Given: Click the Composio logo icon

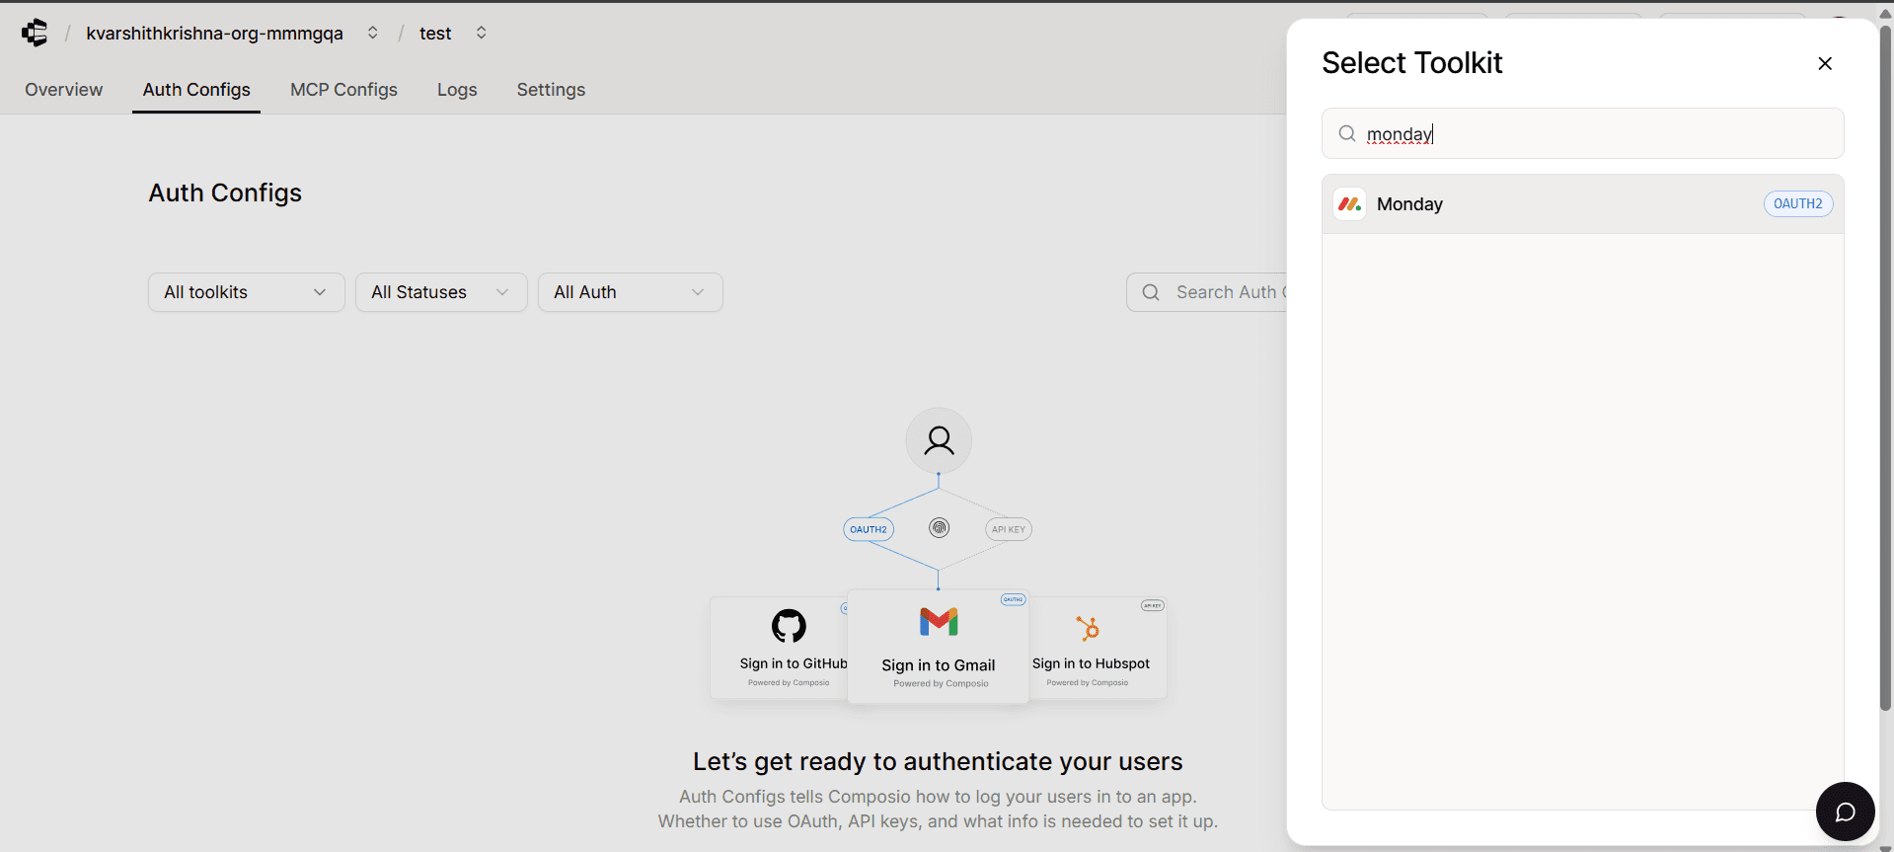Looking at the screenshot, I should [x=35, y=33].
